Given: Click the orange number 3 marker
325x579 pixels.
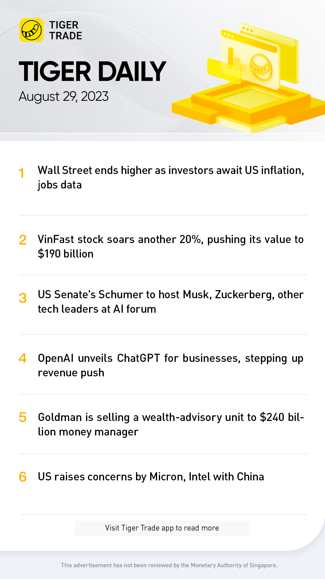Looking at the screenshot, I should point(23,298).
